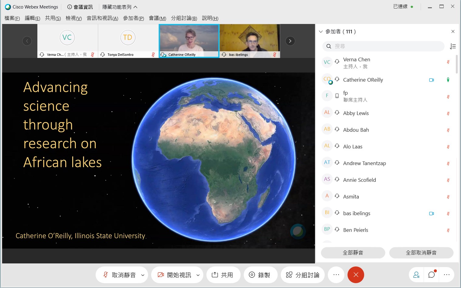This screenshot has height=288, width=461.
Task: Select Verna Chen's video thumbnail
Action: pyautogui.click(x=67, y=41)
